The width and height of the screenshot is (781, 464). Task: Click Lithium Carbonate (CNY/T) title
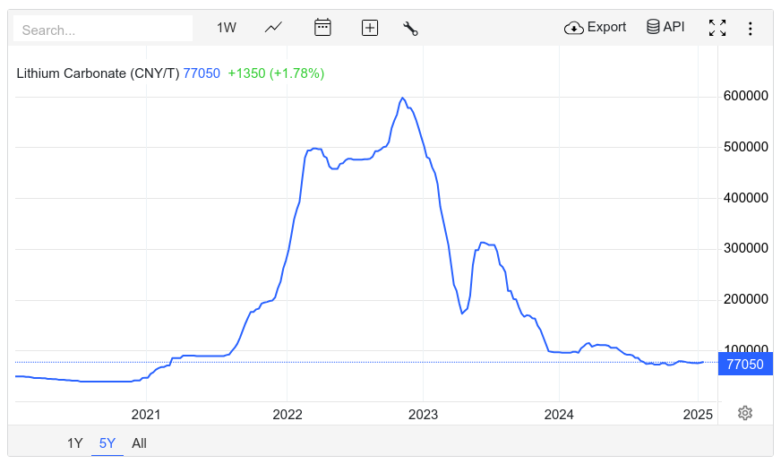click(98, 73)
